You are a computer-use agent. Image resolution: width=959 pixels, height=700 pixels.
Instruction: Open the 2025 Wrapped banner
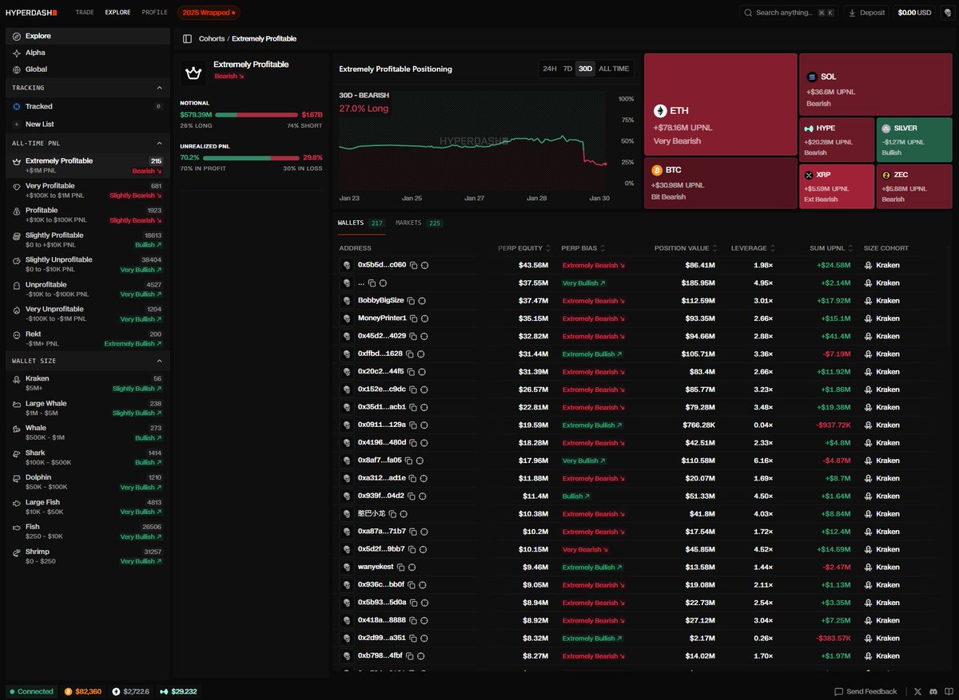click(209, 13)
